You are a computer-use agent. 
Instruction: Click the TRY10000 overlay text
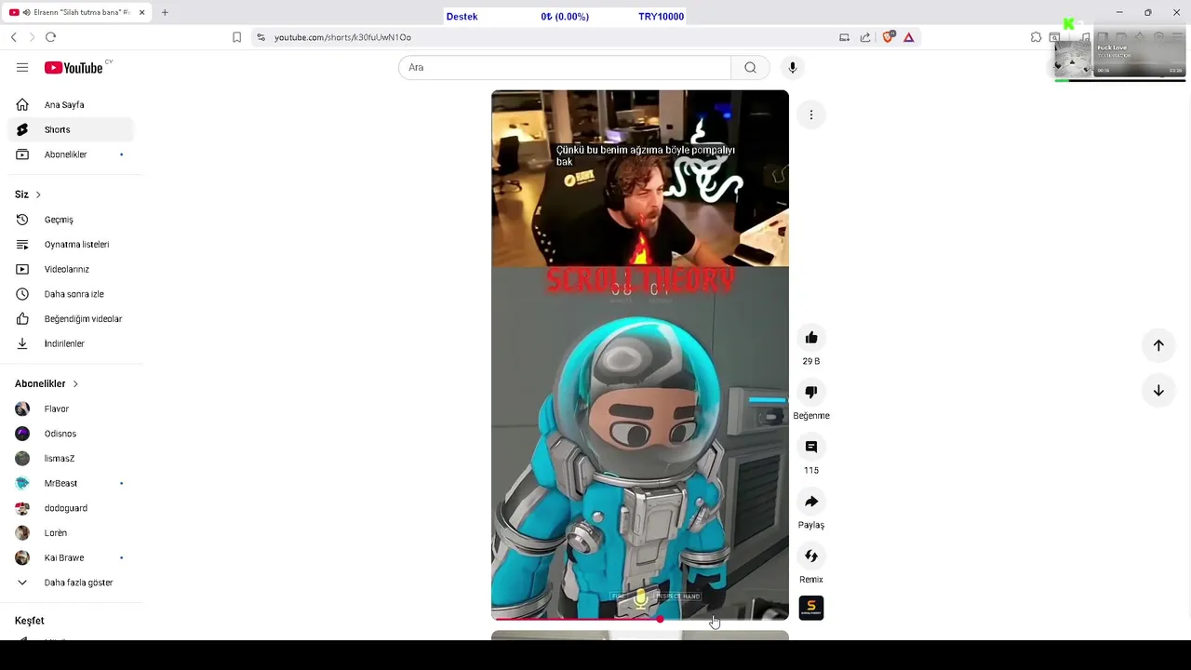[x=661, y=17]
